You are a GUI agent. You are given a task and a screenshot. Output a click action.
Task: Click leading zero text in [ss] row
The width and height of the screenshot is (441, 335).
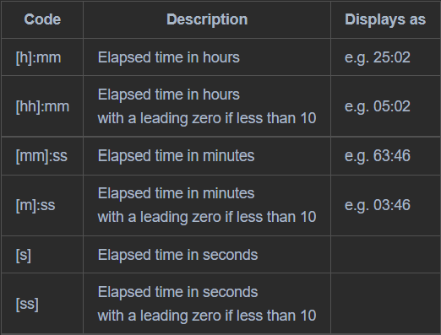coord(207,316)
